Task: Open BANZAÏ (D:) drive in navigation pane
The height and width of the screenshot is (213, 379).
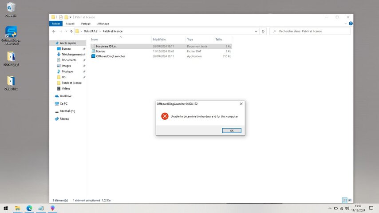Action: click(x=67, y=111)
